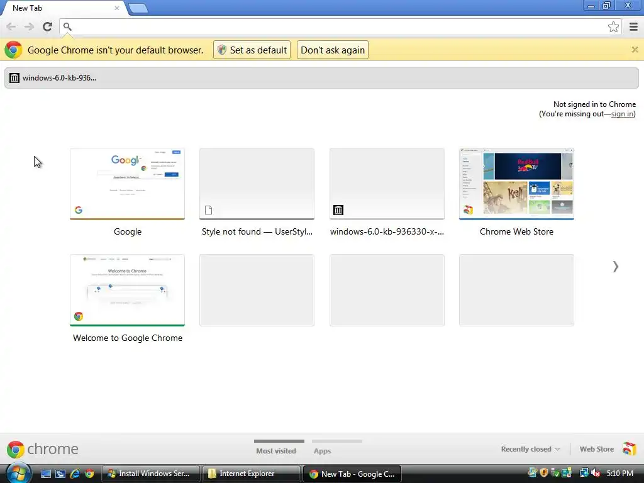The width and height of the screenshot is (644, 483).
Task: Close the New Tab tab
Action: coord(117,8)
